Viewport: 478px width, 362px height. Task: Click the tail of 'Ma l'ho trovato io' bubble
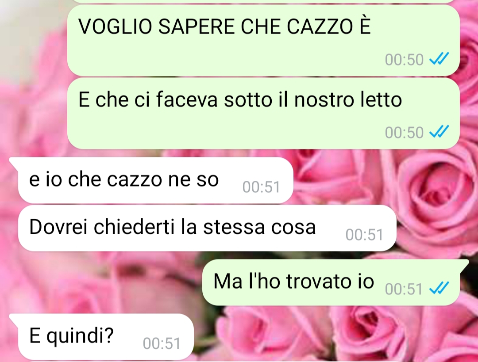pos(464,264)
